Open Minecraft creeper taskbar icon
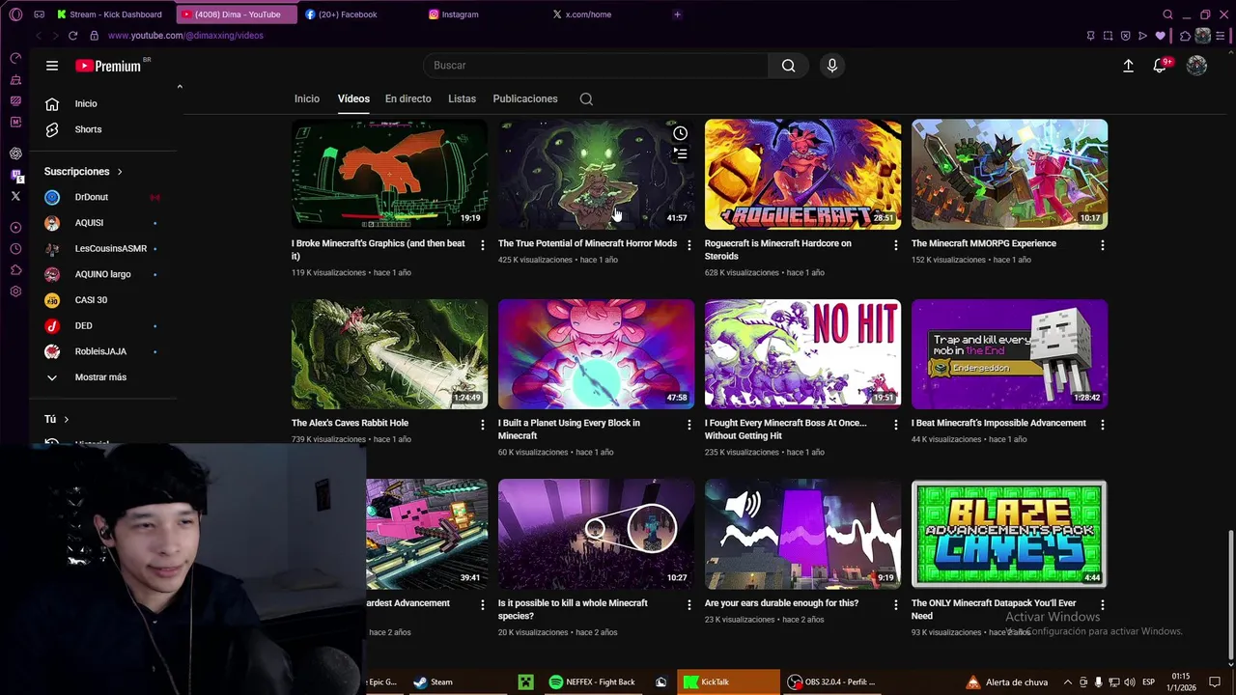The image size is (1236, 695). [x=525, y=681]
